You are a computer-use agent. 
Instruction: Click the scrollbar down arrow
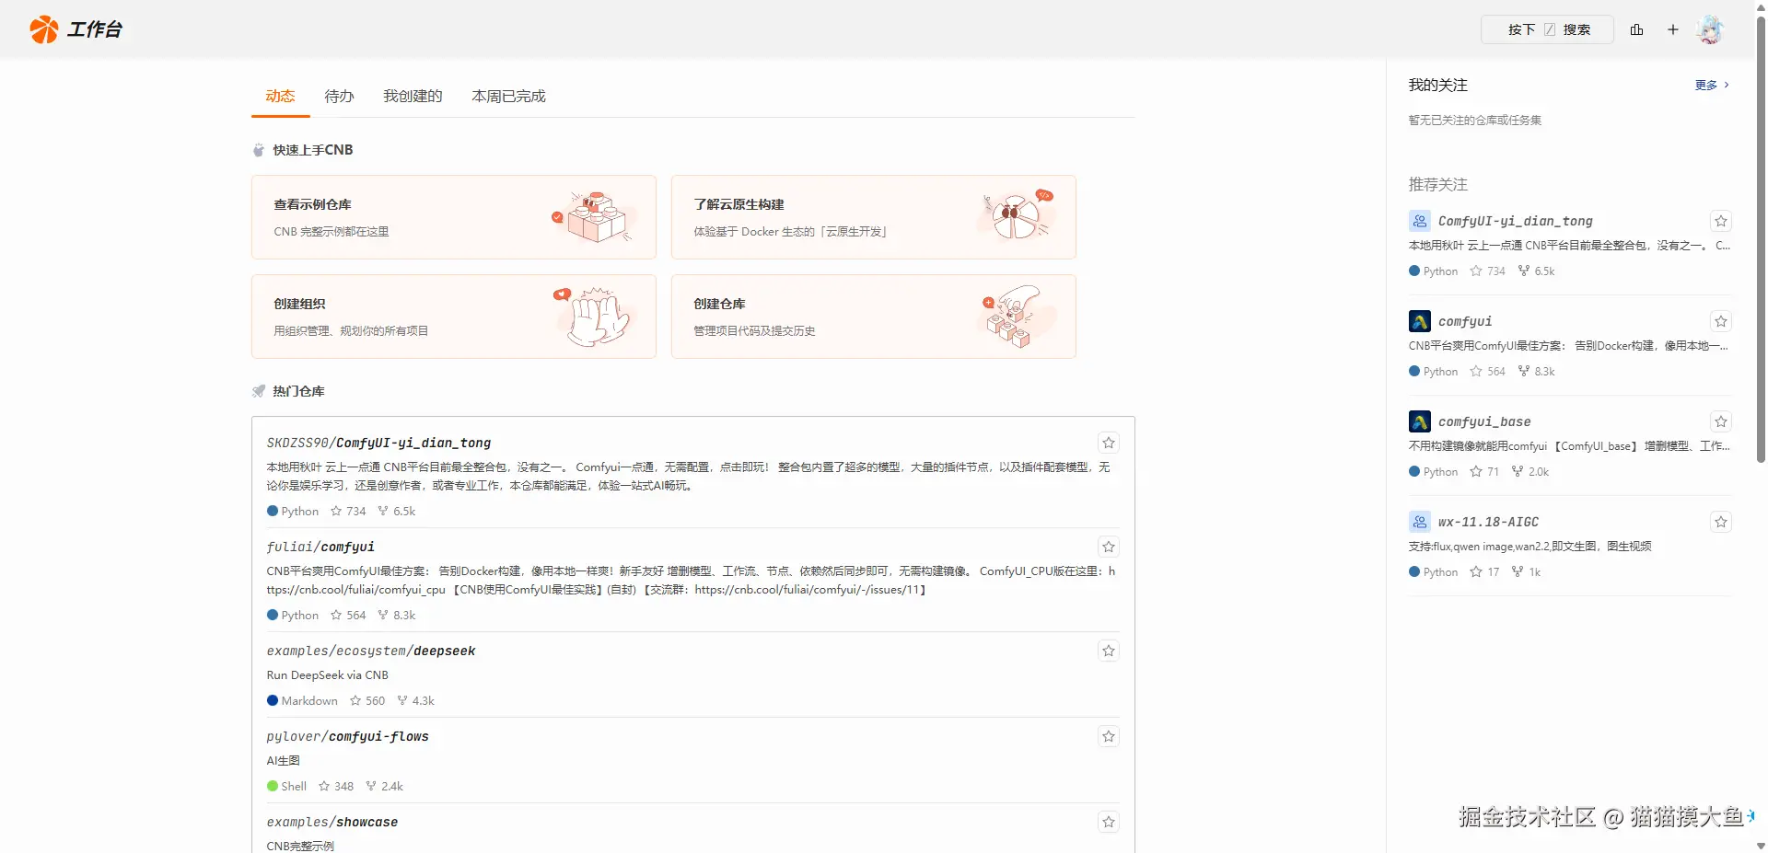click(x=1761, y=846)
